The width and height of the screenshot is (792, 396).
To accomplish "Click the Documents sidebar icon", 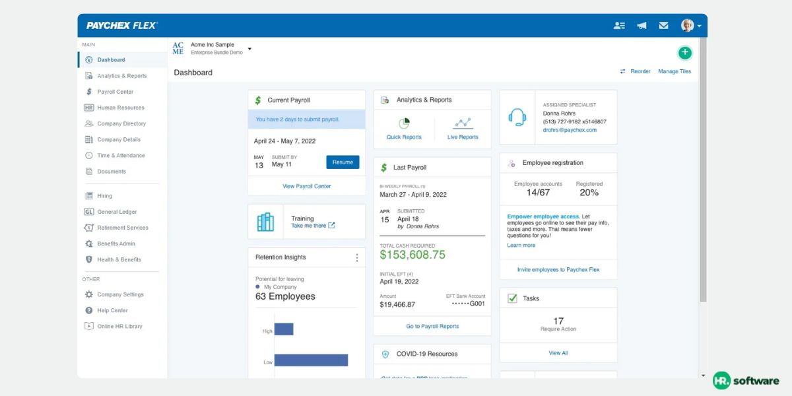I will pyautogui.click(x=89, y=171).
